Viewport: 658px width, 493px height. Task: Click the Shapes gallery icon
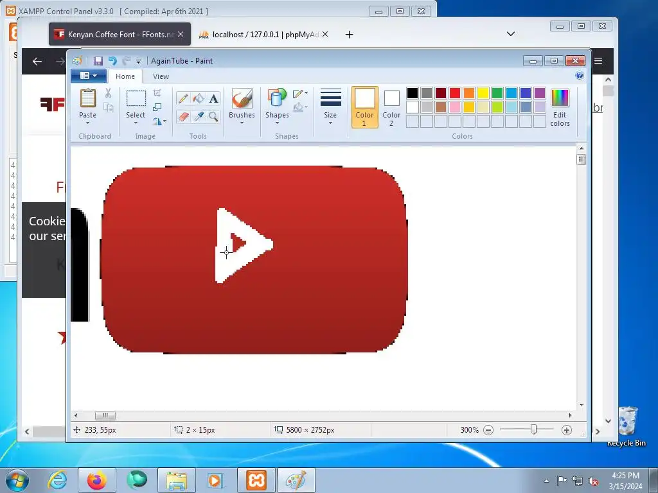277,98
